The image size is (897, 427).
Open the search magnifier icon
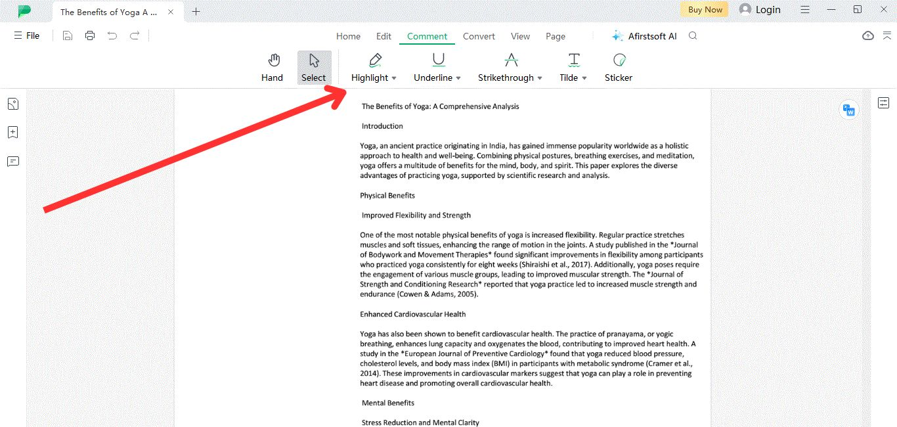[x=693, y=36]
